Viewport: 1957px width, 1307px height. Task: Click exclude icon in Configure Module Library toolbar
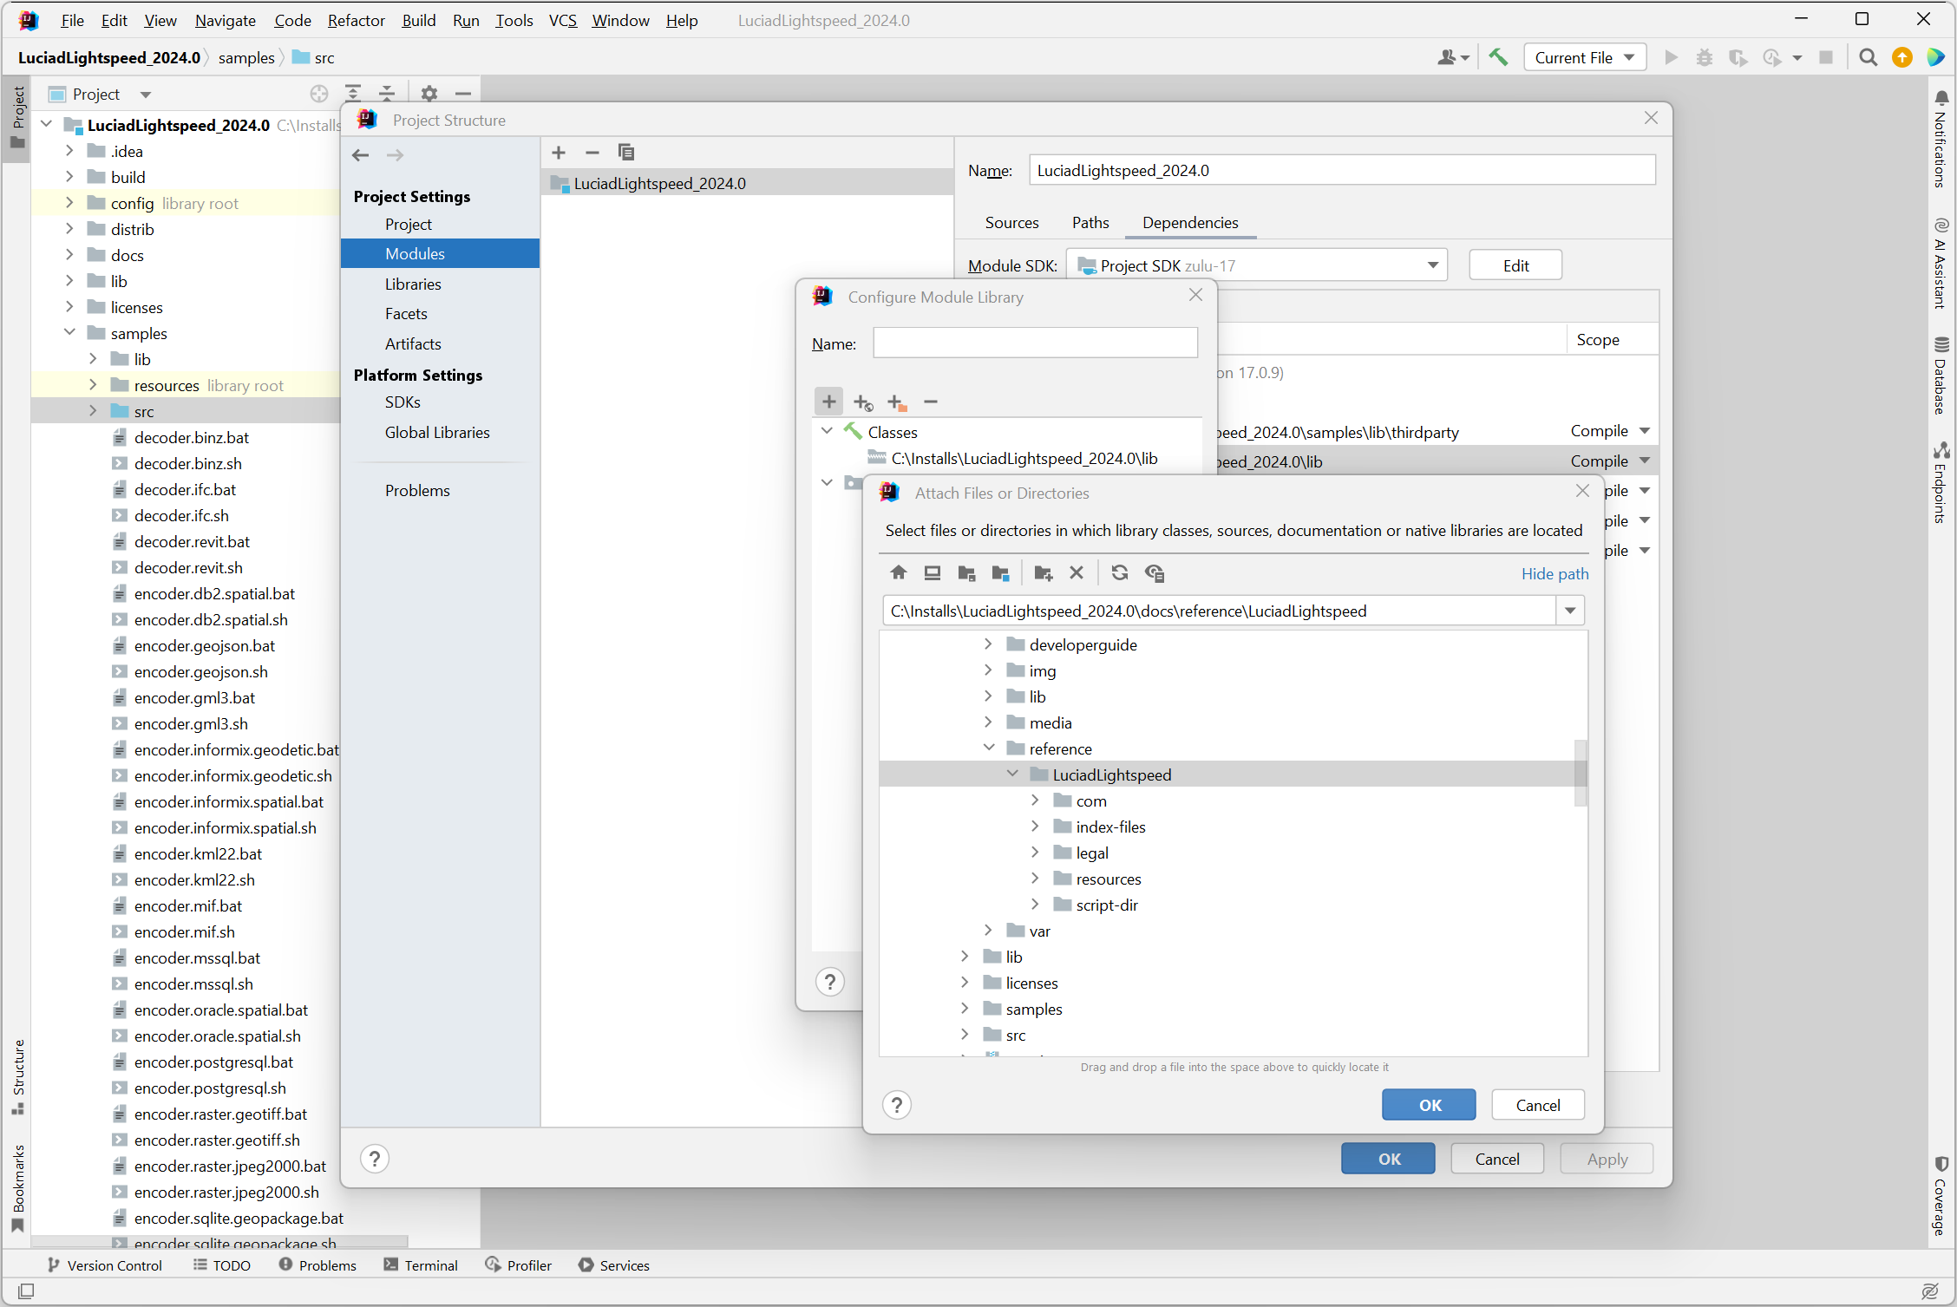[x=897, y=402]
